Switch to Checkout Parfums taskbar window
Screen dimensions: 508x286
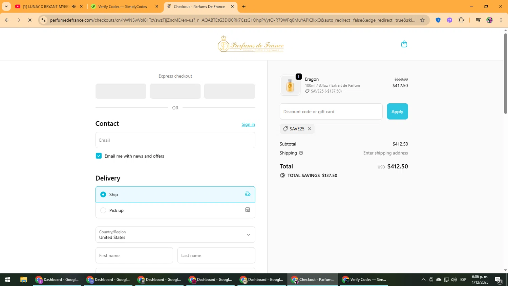pyautogui.click(x=313, y=280)
